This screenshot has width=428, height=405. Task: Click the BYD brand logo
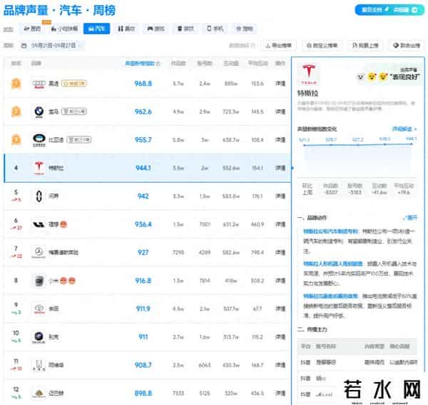coord(39,139)
